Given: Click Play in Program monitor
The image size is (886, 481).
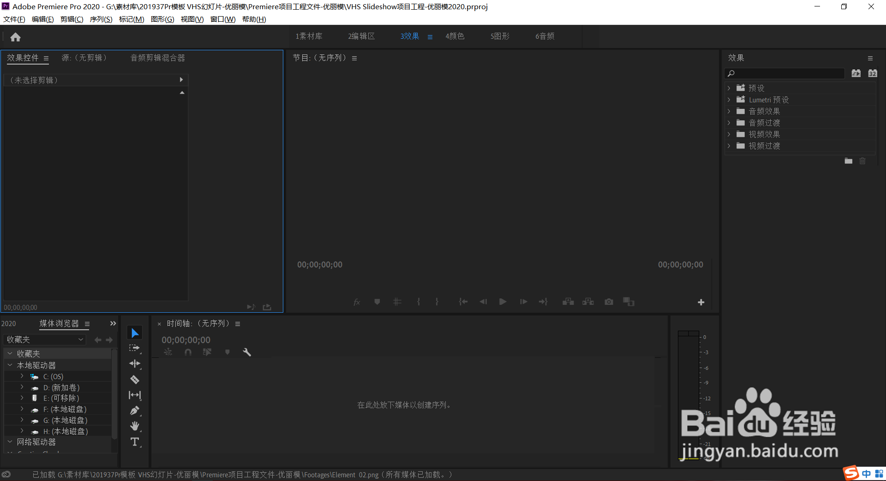Looking at the screenshot, I should 503,302.
